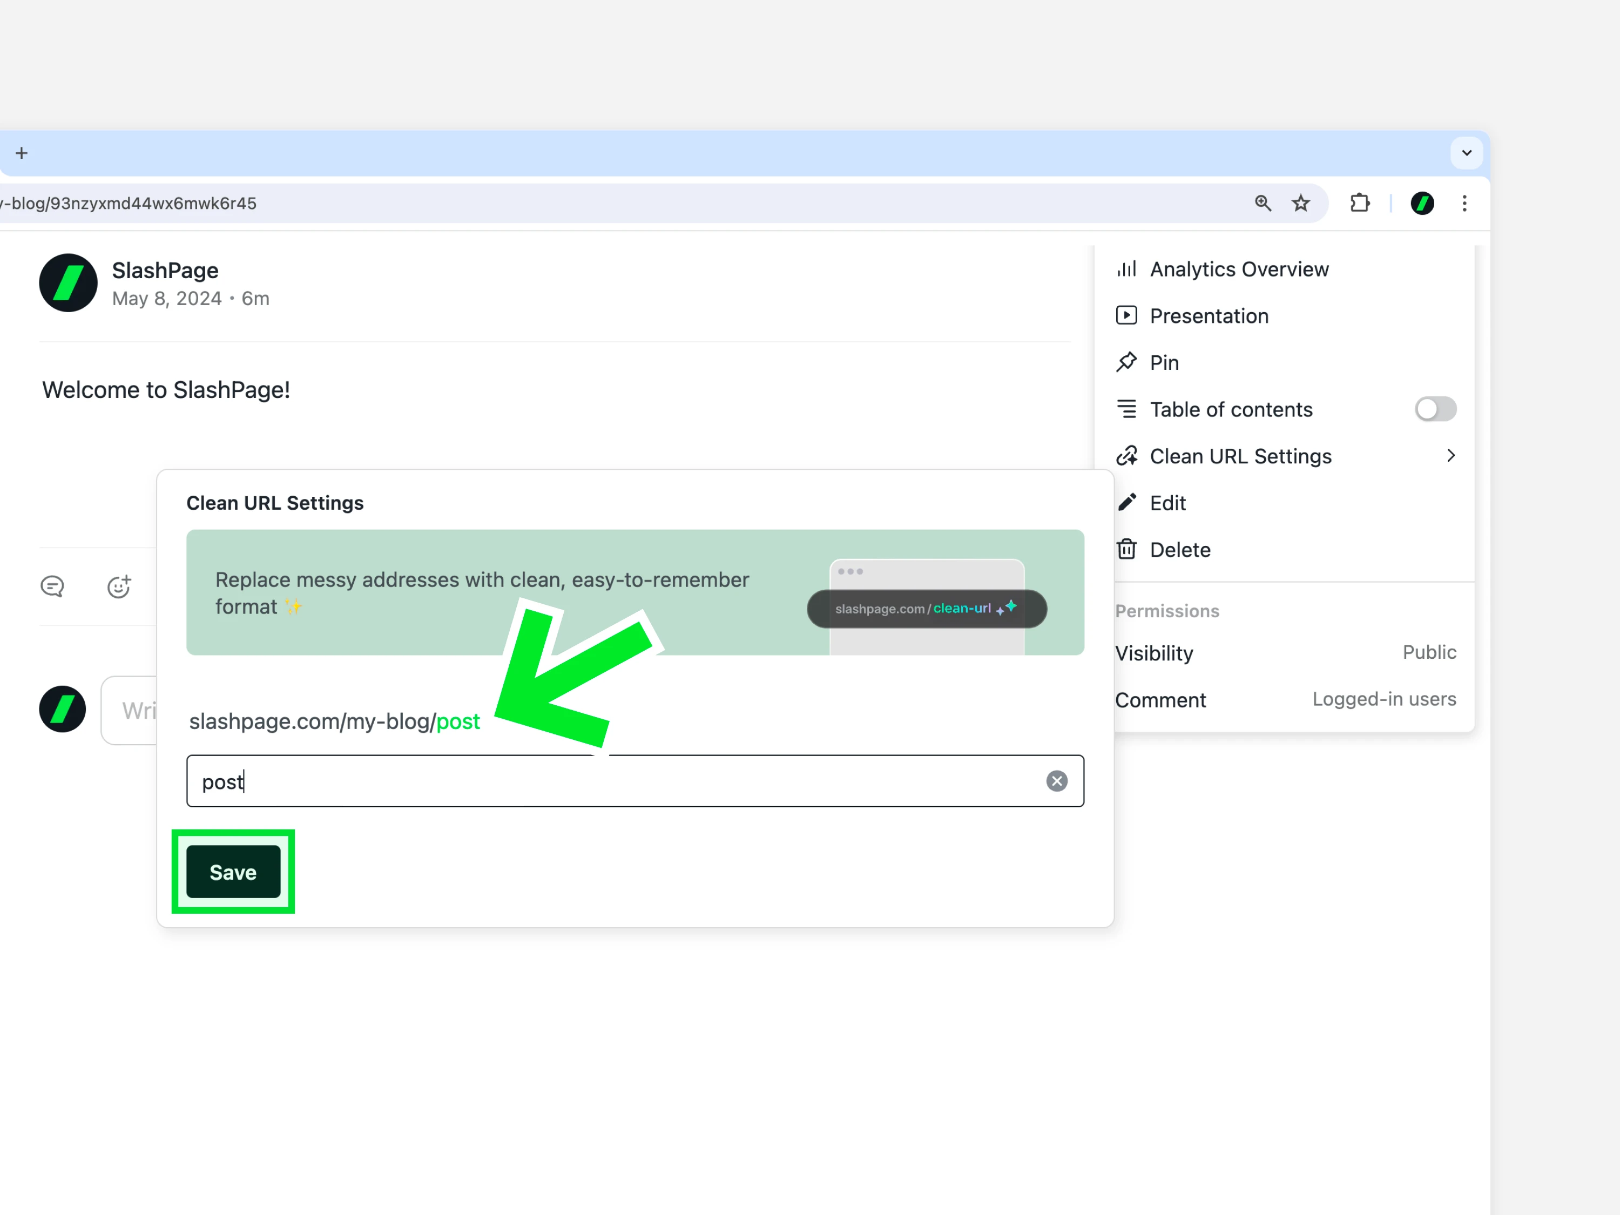Viewport: 1620px width, 1215px height.
Task: Toggle the Table of contents switch
Action: click(x=1435, y=409)
